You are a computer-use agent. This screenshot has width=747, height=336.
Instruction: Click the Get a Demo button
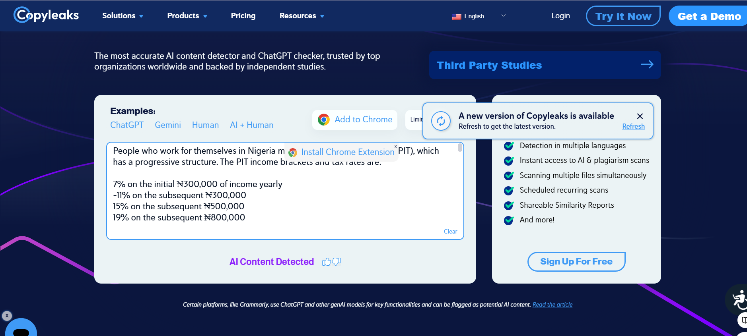709,16
